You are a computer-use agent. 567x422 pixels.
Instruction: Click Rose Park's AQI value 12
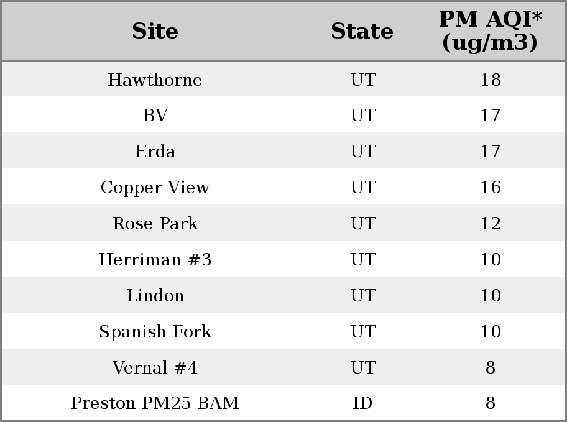pyautogui.click(x=491, y=224)
